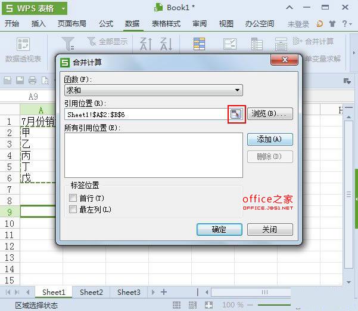This screenshot has width=358, height=311.
Task: Collapse the ribbon with the up chevron
Action: (x=289, y=8)
